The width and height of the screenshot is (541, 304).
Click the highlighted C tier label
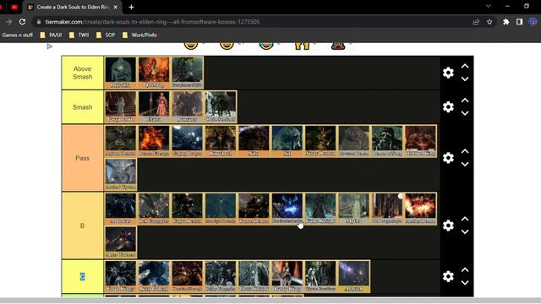(x=83, y=276)
